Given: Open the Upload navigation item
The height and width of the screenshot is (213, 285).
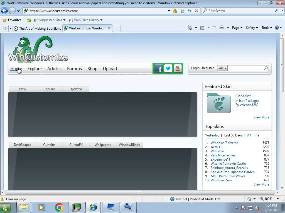Looking at the screenshot, I should [110, 69].
